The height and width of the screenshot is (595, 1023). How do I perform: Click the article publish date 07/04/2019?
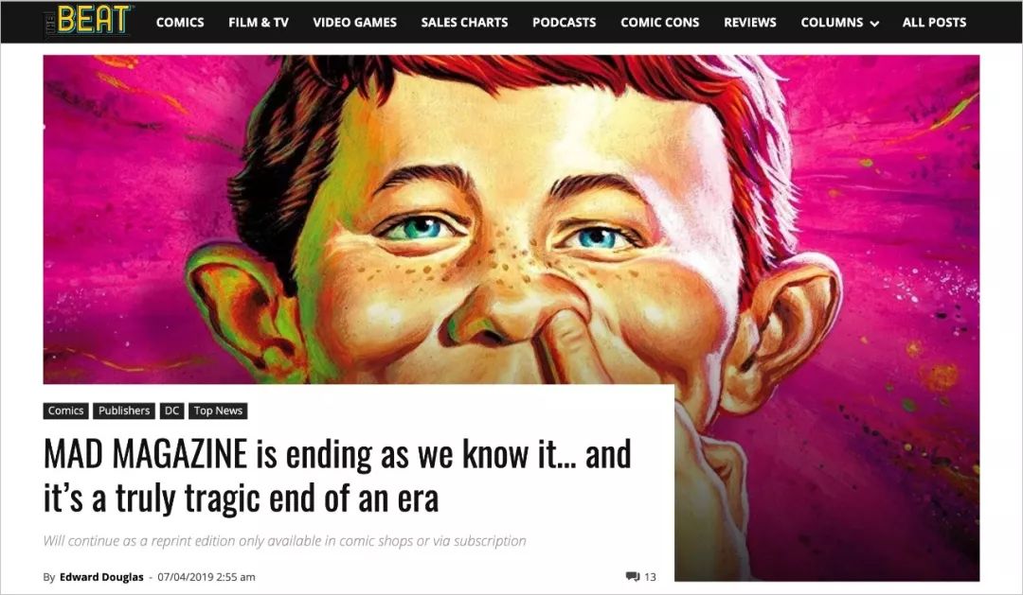(x=206, y=577)
